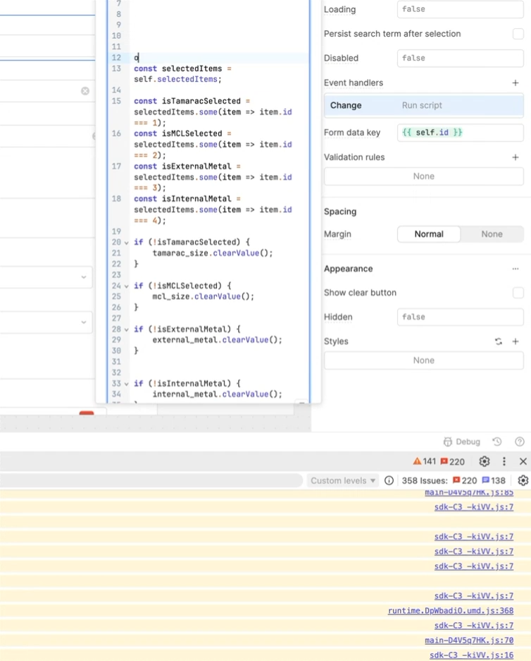Open the upper left-panel dropdown chevron
The width and height of the screenshot is (531, 661).
click(84, 277)
